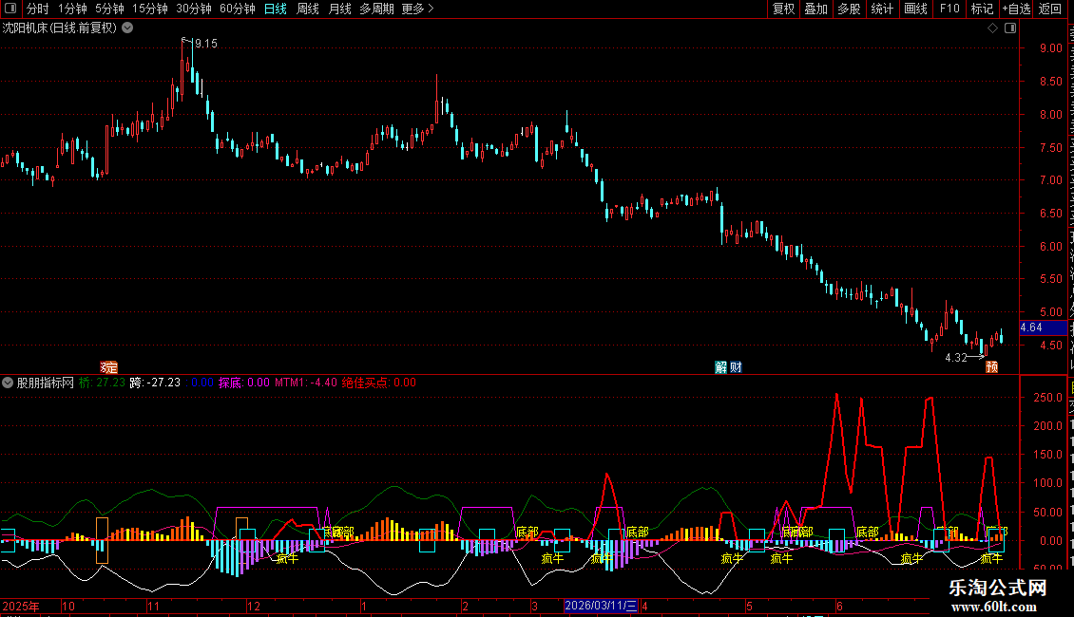
Task: Select the 15分钟 period
Action: (x=150, y=9)
